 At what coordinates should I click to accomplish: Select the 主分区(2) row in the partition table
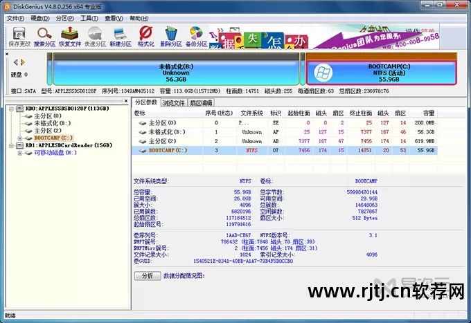coord(285,141)
